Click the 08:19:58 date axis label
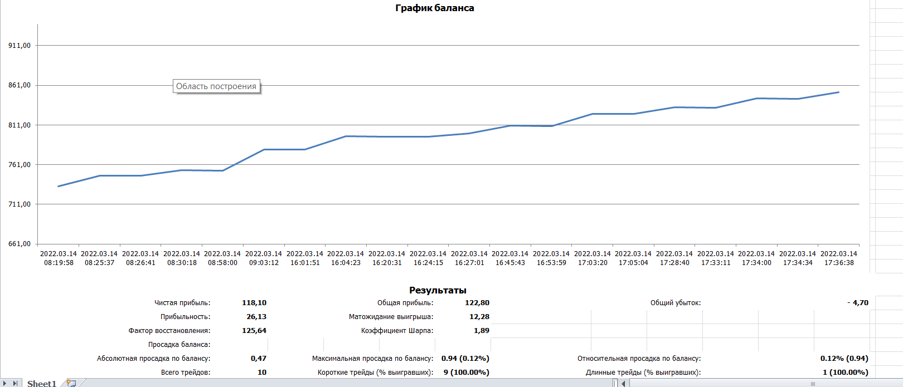 (x=59, y=258)
